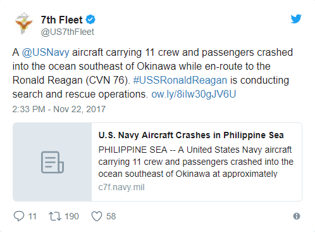Open the 7th Fleet display name
This screenshot has height=232, width=315.
[x=61, y=20]
